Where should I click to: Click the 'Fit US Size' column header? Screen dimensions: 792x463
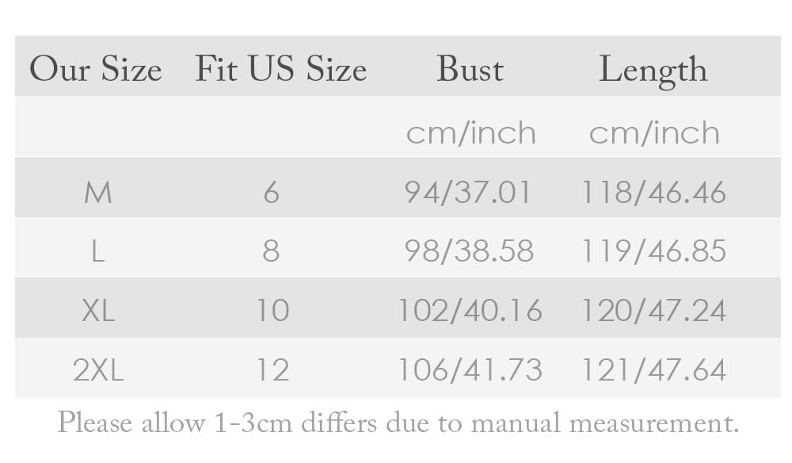click(x=281, y=70)
